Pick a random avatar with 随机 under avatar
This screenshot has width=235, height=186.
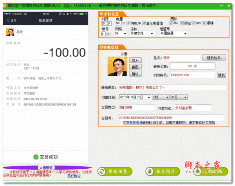(x=136, y=74)
